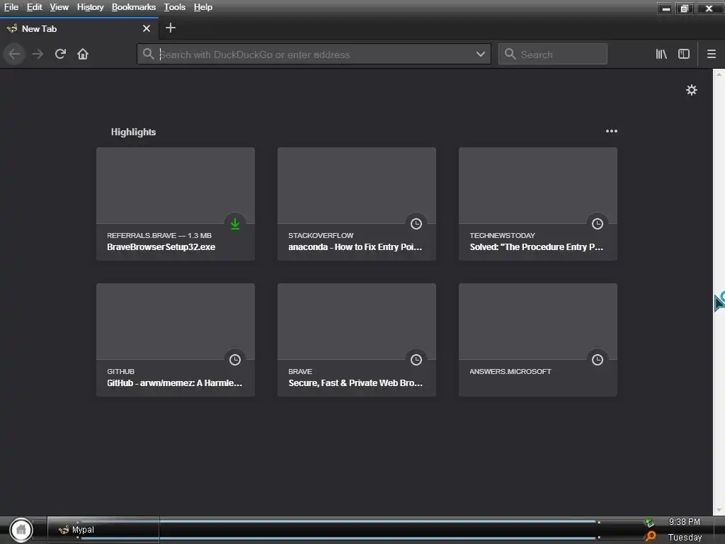Go back using the back arrow
The image size is (725, 544).
click(x=14, y=54)
